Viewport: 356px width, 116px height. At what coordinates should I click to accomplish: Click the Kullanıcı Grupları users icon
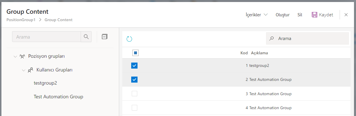(30, 70)
